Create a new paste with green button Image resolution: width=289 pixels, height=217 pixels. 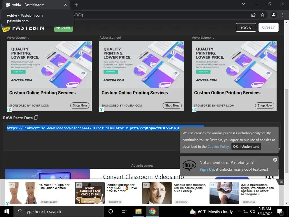pyautogui.click(x=64, y=28)
